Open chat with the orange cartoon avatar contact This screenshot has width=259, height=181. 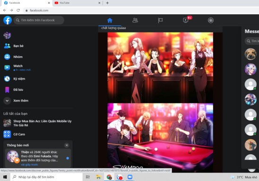(x=250, y=145)
